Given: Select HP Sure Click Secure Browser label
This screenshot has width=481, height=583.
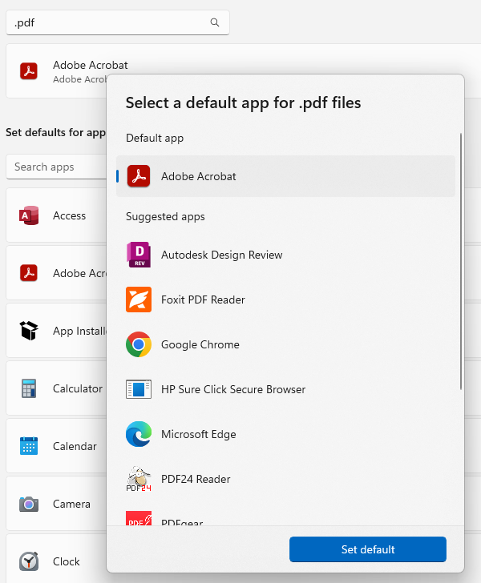Looking at the screenshot, I should [x=233, y=389].
